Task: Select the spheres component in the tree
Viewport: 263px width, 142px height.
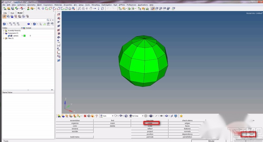Action: click(x=16, y=36)
